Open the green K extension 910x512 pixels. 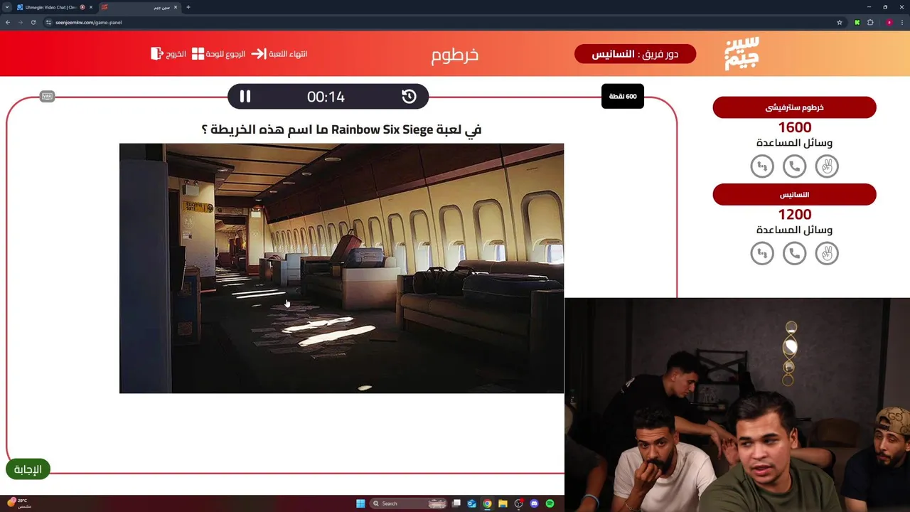point(857,22)
